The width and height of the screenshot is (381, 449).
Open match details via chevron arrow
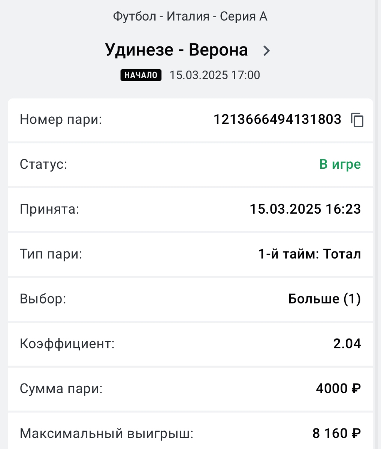(x=266, y=51)
